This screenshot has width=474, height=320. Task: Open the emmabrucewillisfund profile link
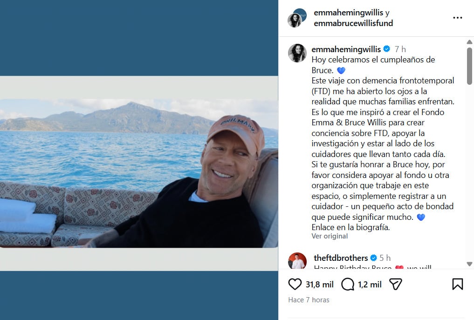[x=353, y=23]
